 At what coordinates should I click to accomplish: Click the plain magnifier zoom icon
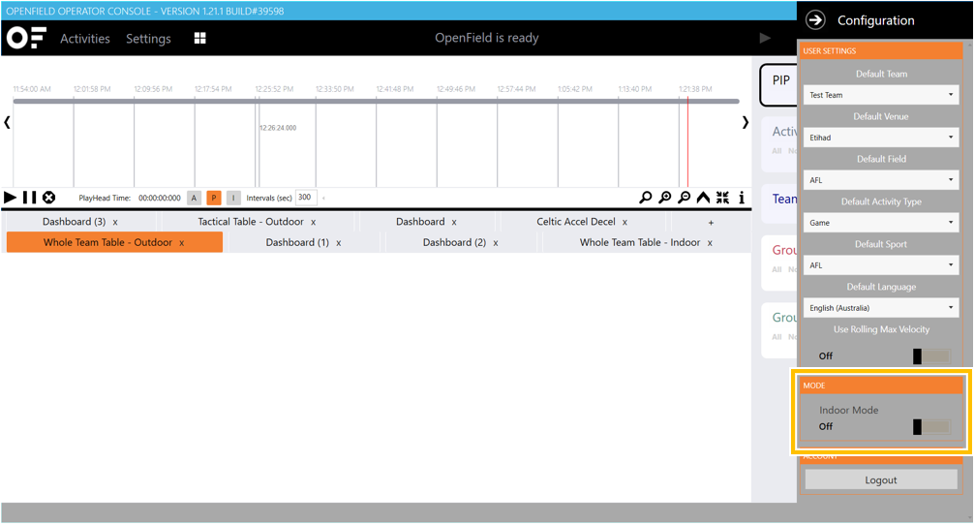pos(646,198)
